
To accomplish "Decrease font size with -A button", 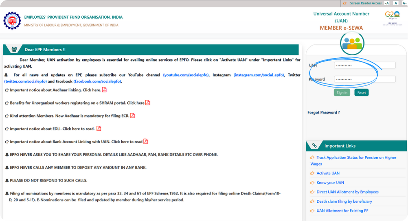I will click(387, 3).
